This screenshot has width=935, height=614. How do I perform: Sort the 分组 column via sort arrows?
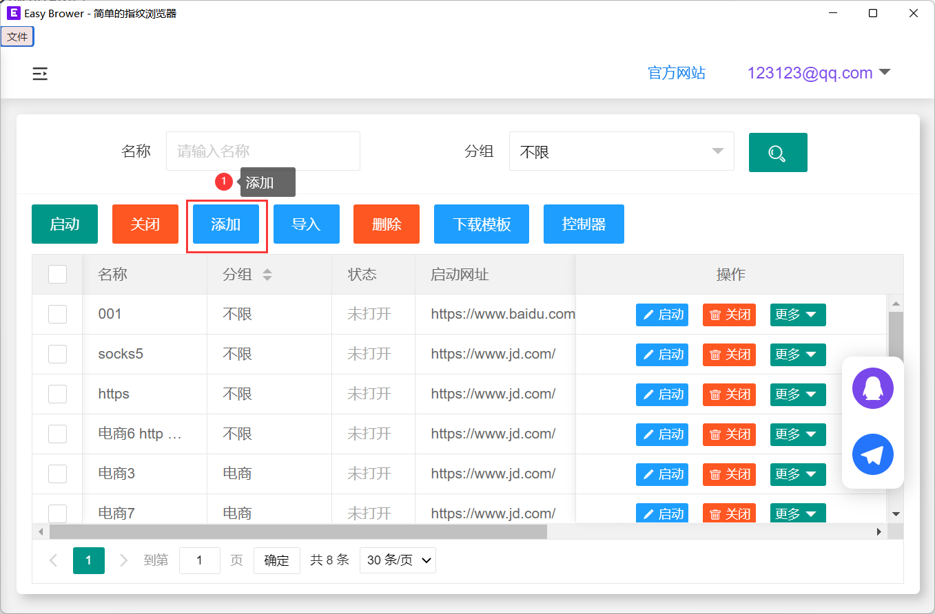click(x=267, y=275)
